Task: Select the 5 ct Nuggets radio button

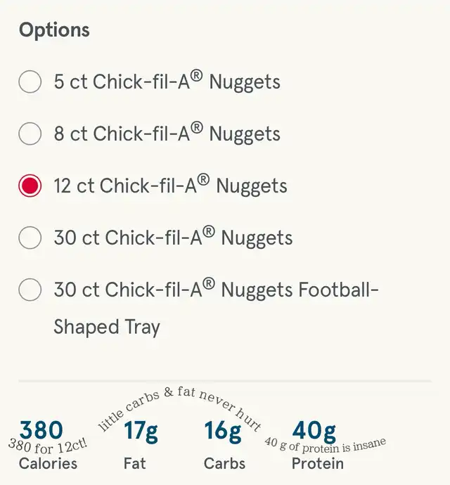Action: click(x=30, y=82)
